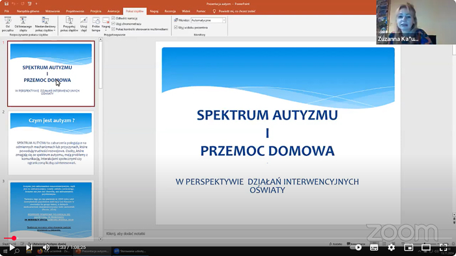Click notes field Kliknij, aby dodać notatki
The width and height of the screenshot is (456, 256).
[126, 234]
